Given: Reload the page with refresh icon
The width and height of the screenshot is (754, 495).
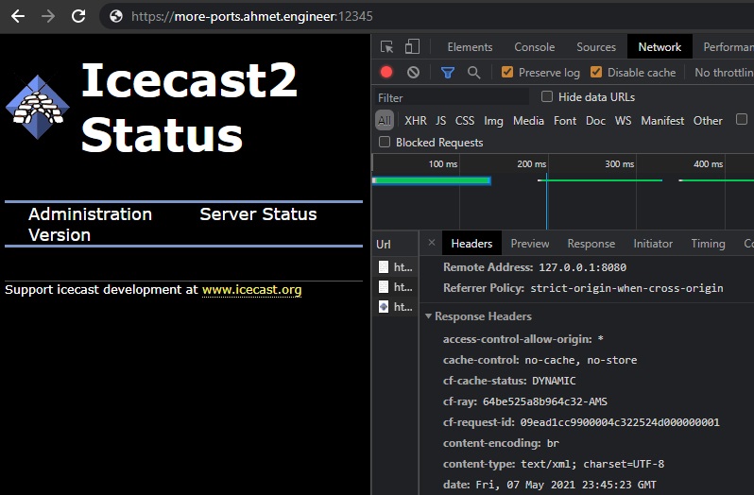Looking at the screenshot, I should pos(78,16).
